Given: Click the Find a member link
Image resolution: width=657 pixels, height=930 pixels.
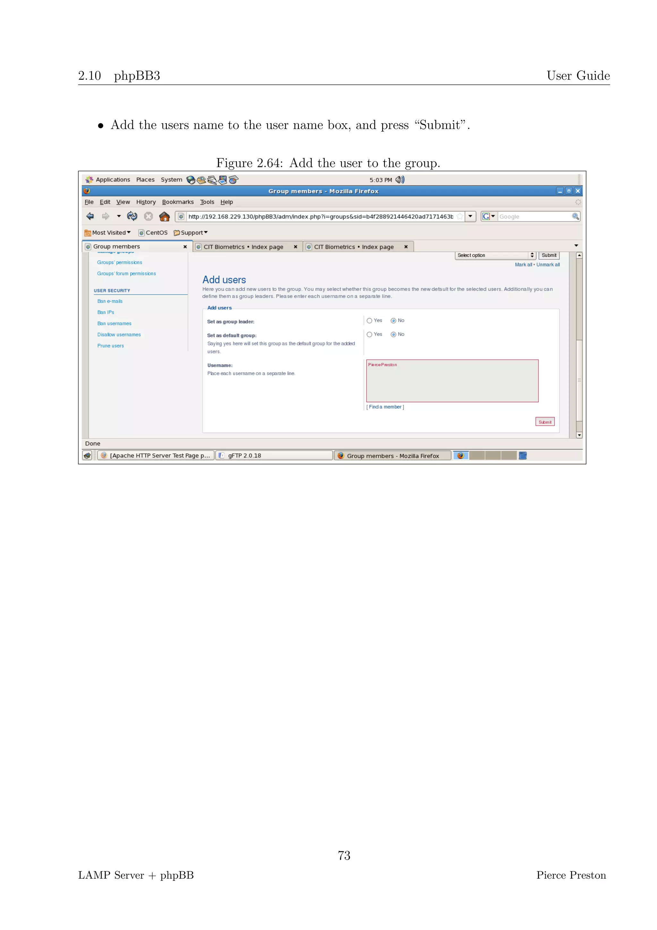Looking at the screenshot, I should click(385, 407).
